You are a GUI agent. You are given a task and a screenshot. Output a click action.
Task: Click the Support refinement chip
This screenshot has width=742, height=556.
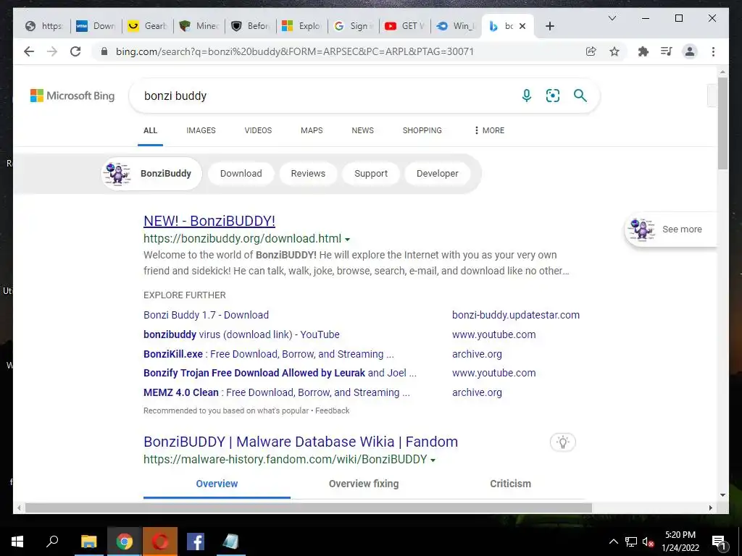point(371,174)
